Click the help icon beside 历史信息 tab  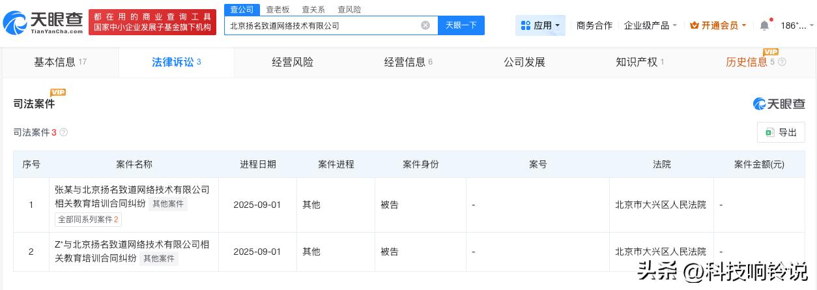782,62
